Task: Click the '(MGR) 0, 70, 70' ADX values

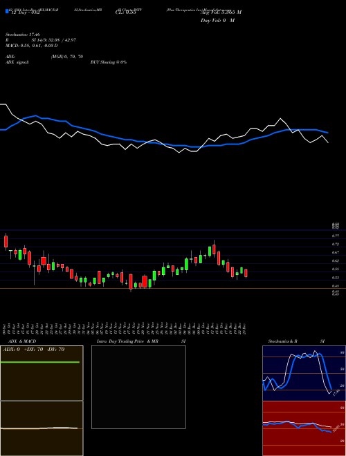Action: coord(66,57)
